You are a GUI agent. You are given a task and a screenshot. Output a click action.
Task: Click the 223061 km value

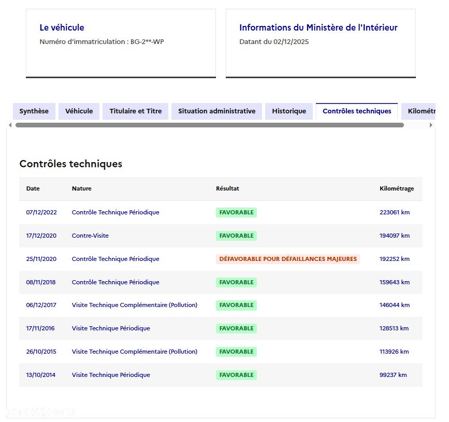pyautogui.click(x=395, y=212)
